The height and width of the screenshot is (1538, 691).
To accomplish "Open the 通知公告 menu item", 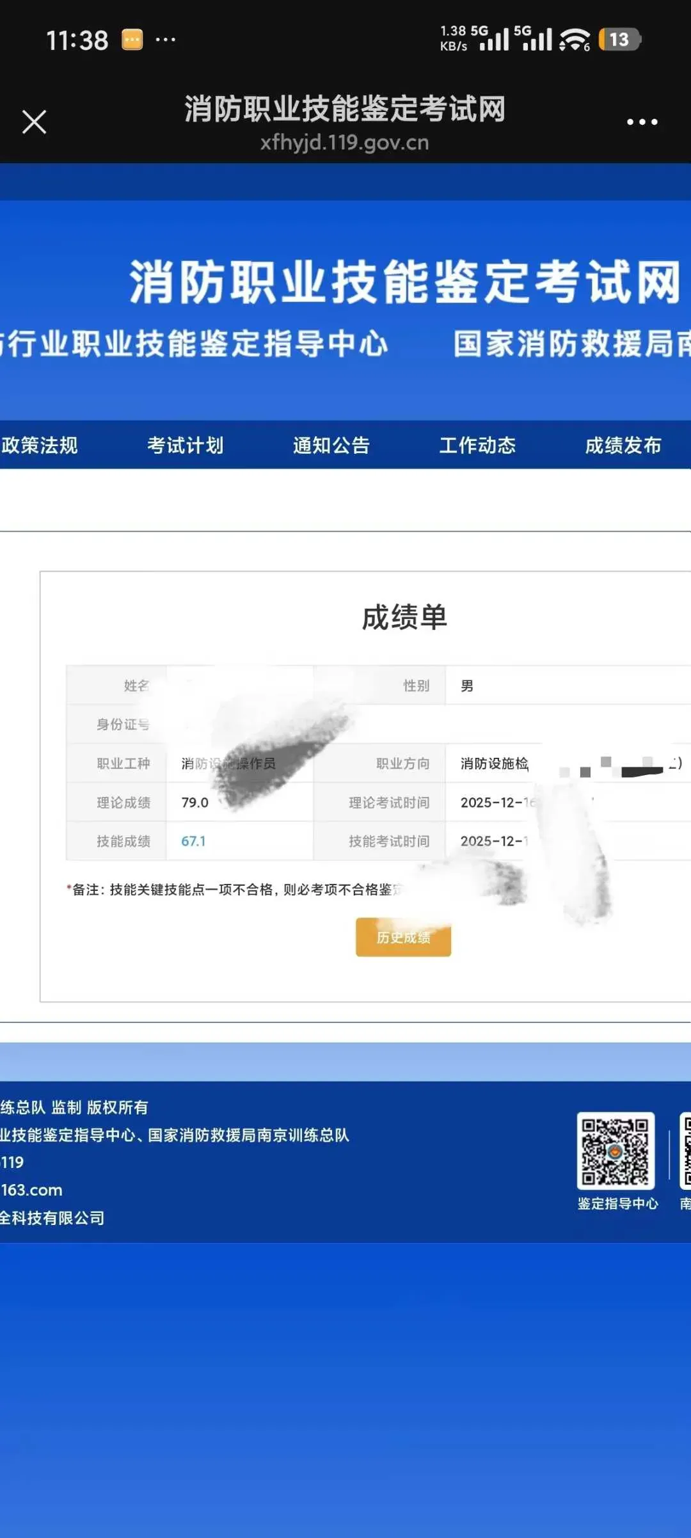I will (x=331, y=445).
